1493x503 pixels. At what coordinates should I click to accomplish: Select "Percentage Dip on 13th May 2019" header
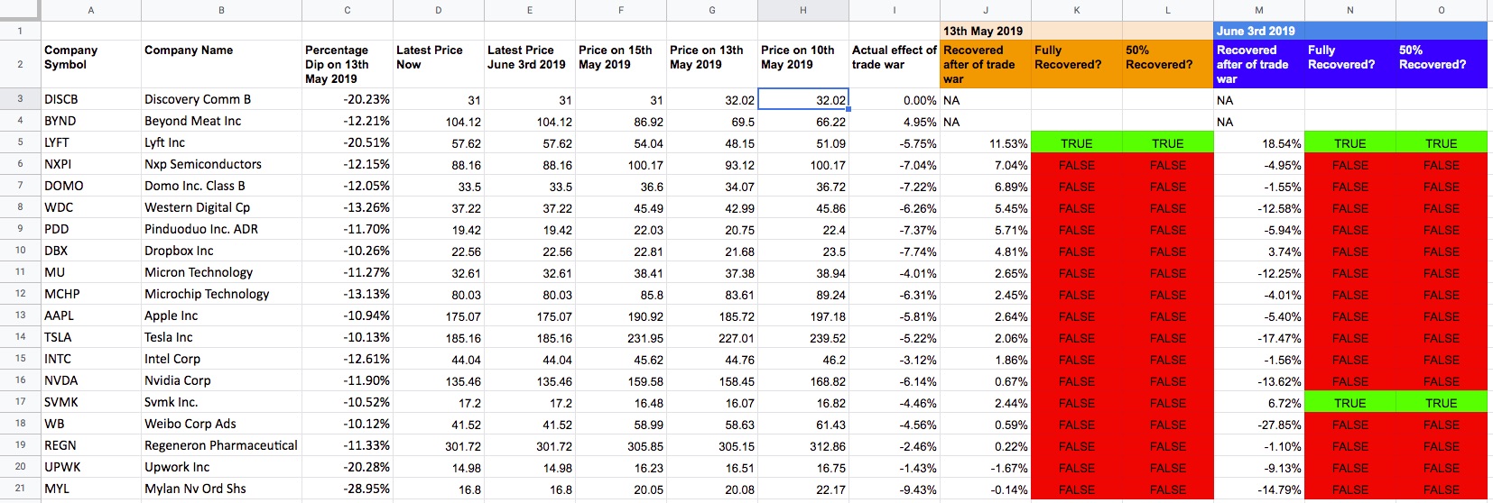tap(347, 64)
